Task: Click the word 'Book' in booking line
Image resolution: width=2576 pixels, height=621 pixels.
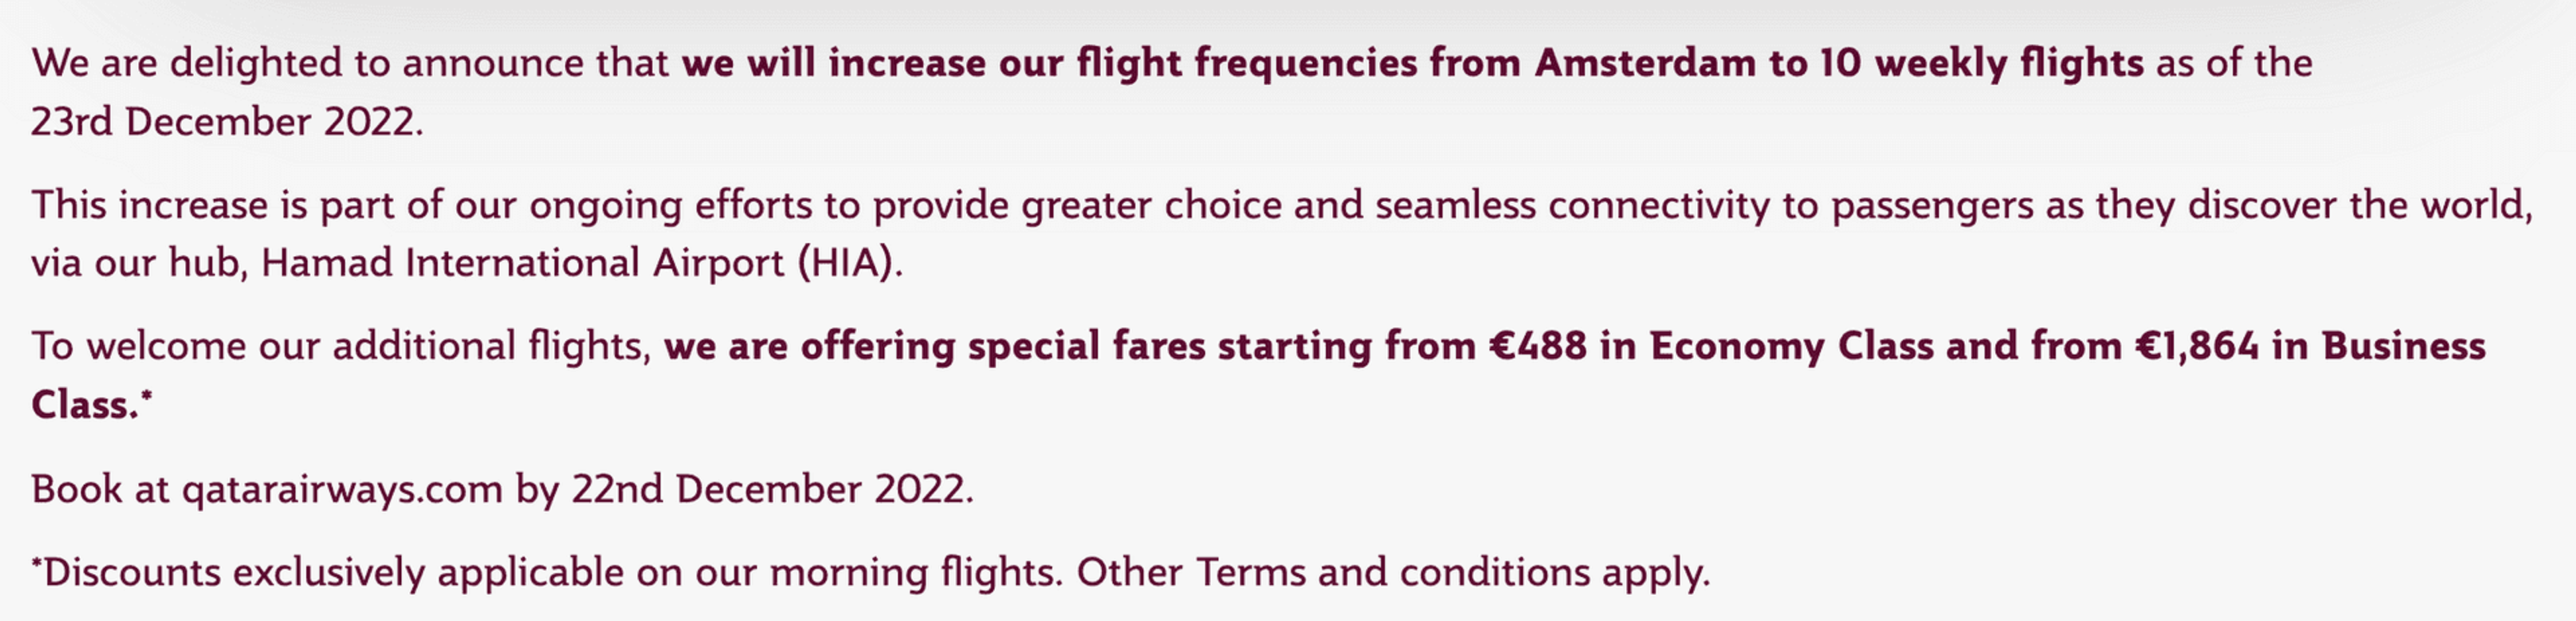Action: pos(76,490)
